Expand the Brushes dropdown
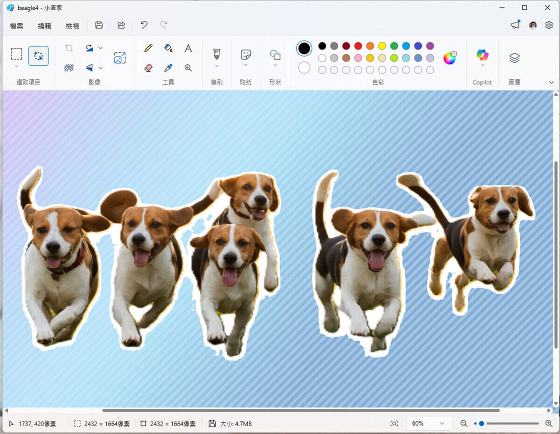This screenshot has width=560, height=434. (217, 66)
